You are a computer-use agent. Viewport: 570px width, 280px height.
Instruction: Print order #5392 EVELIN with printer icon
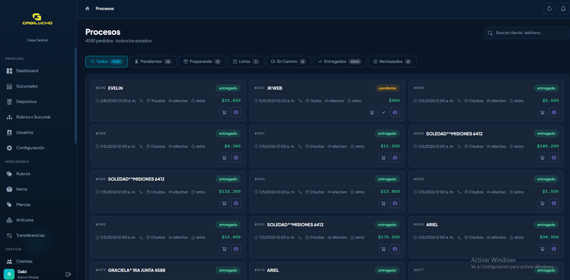click(236, 112)
